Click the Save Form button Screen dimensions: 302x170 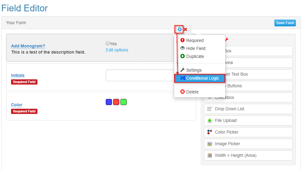pos(285,23)
